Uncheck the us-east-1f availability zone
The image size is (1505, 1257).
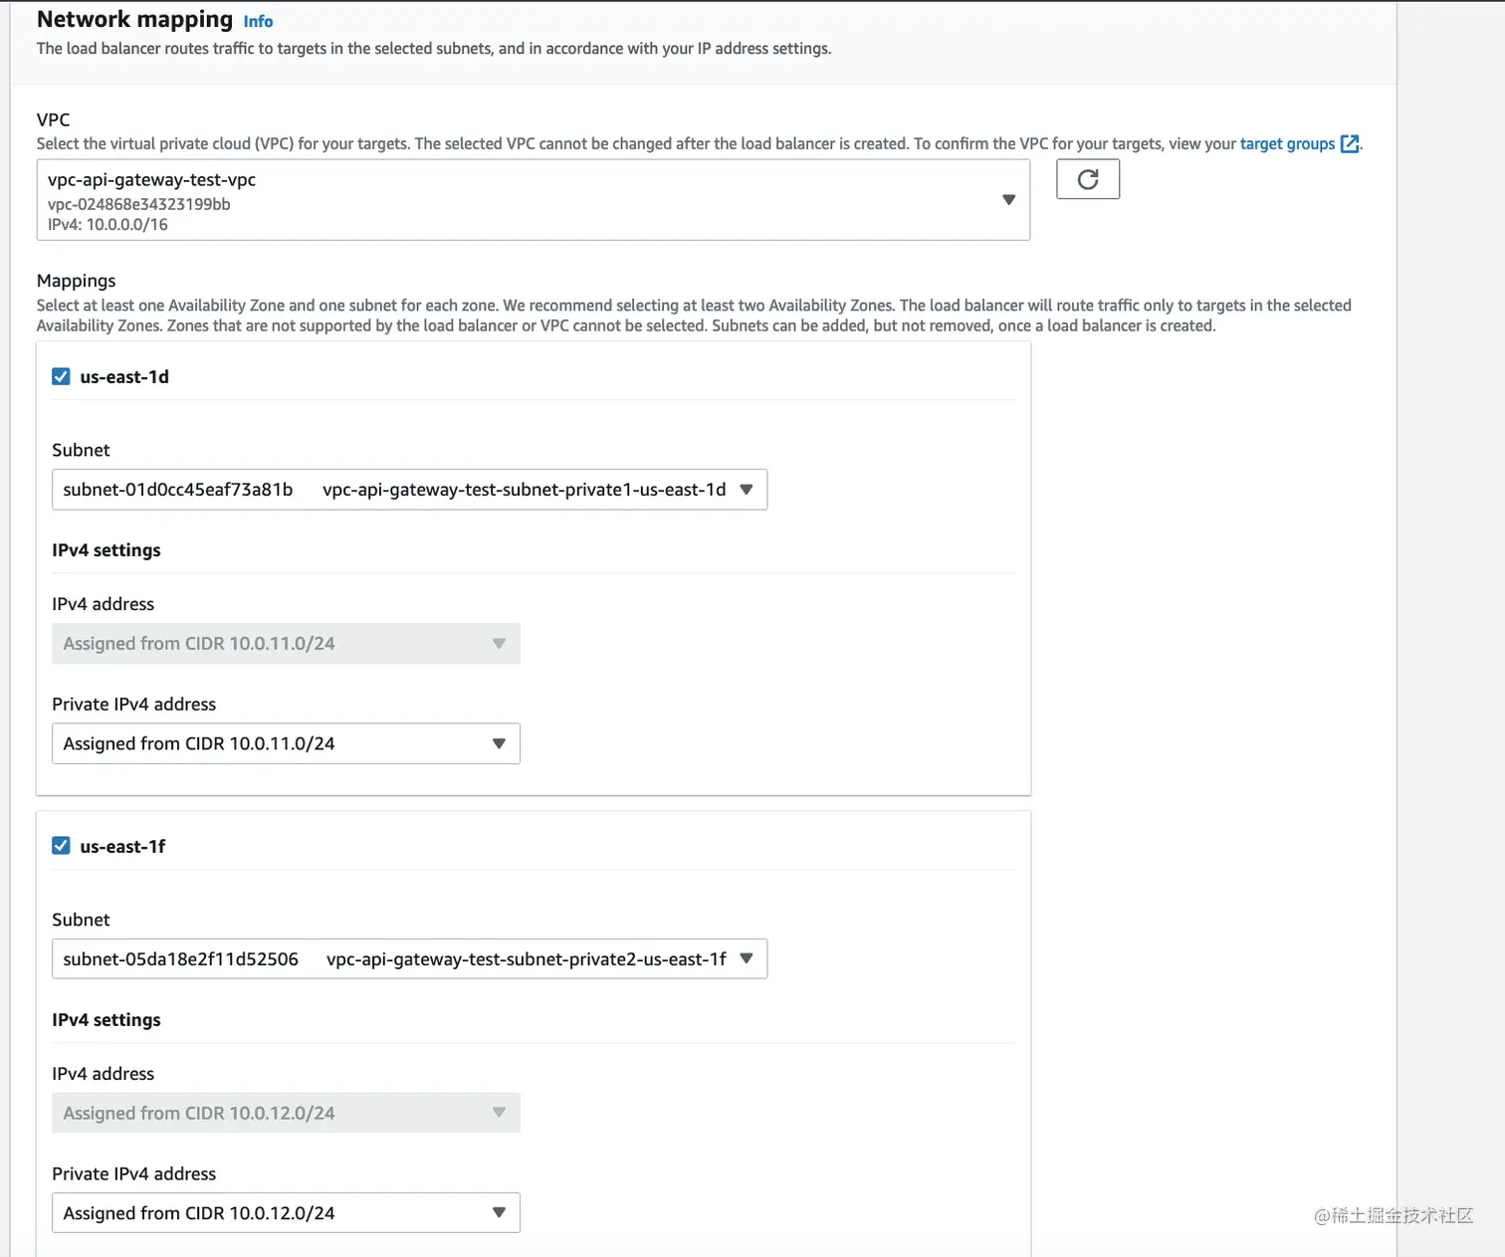[61, 846]
